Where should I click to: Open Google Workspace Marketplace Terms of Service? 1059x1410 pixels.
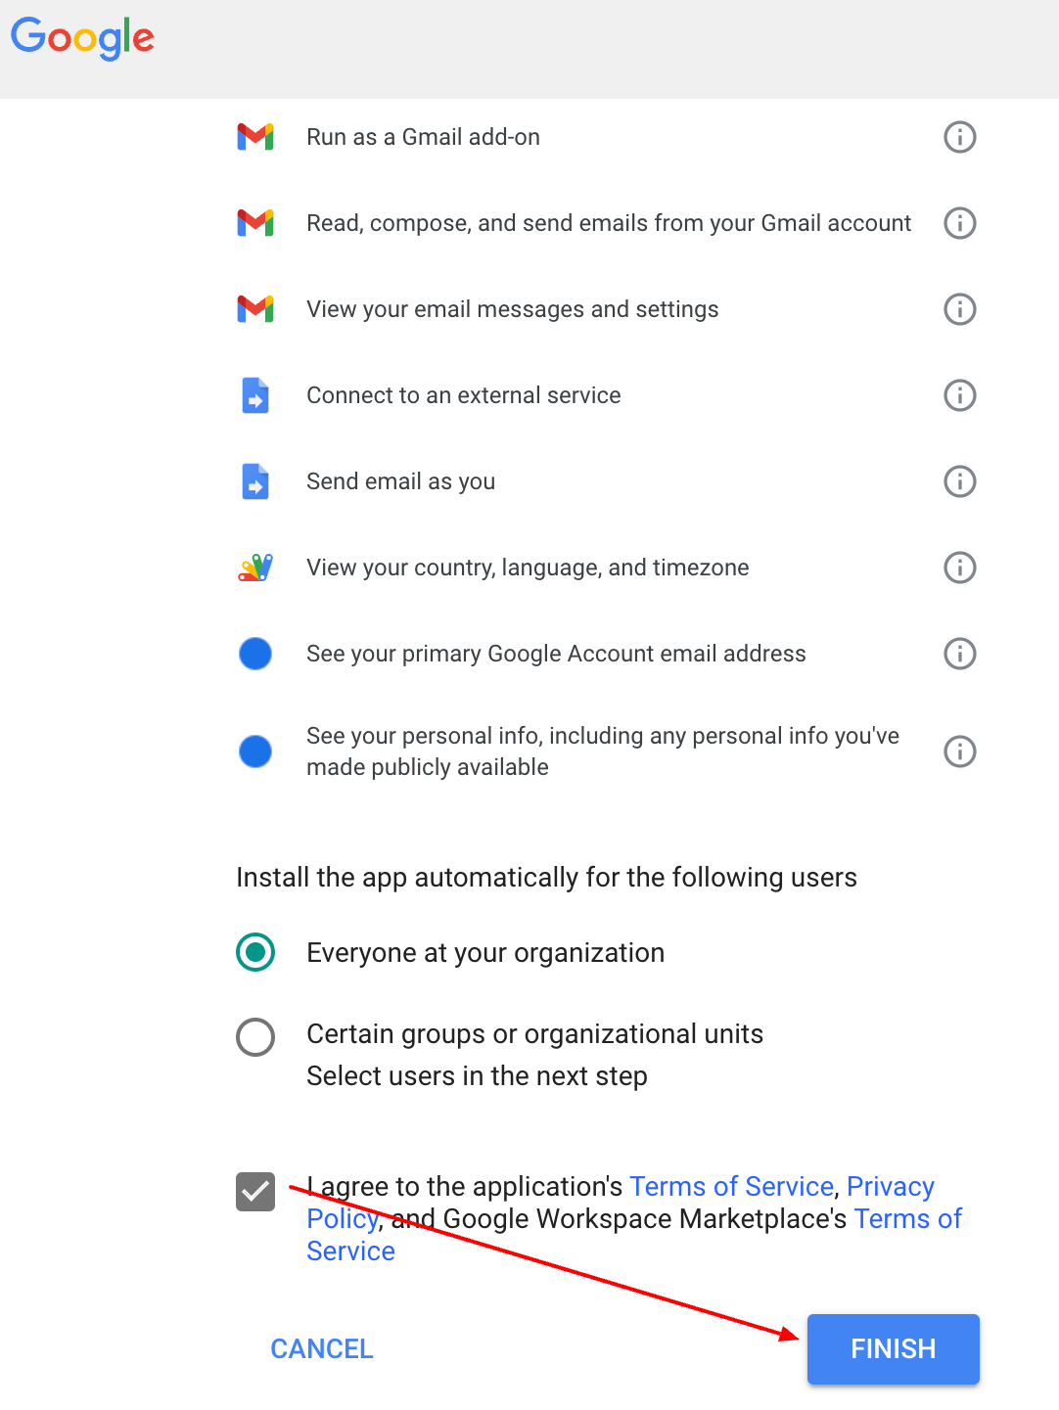(x=907, y=1219)
